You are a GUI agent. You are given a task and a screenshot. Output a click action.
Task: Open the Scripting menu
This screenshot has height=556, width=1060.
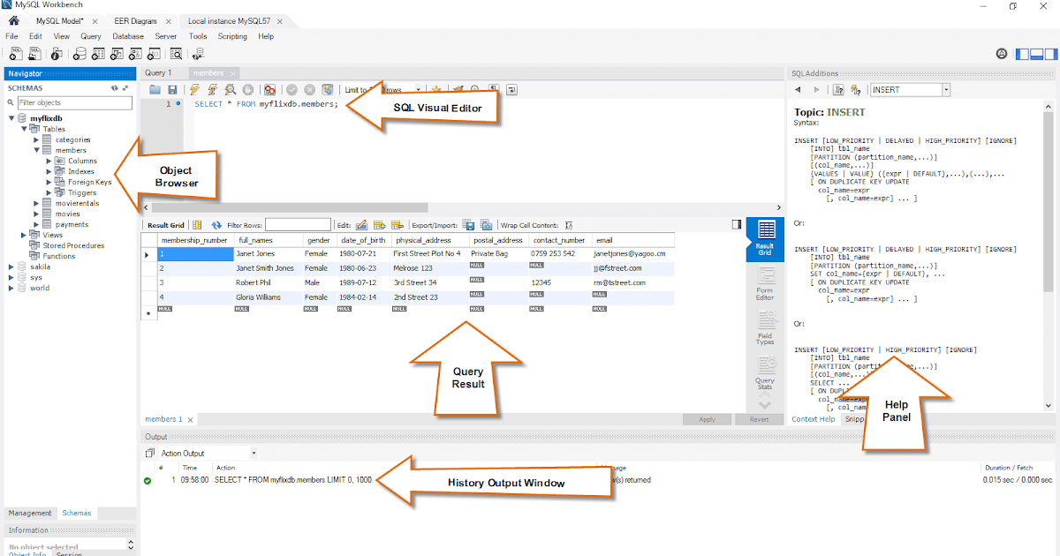click(232, 36)
